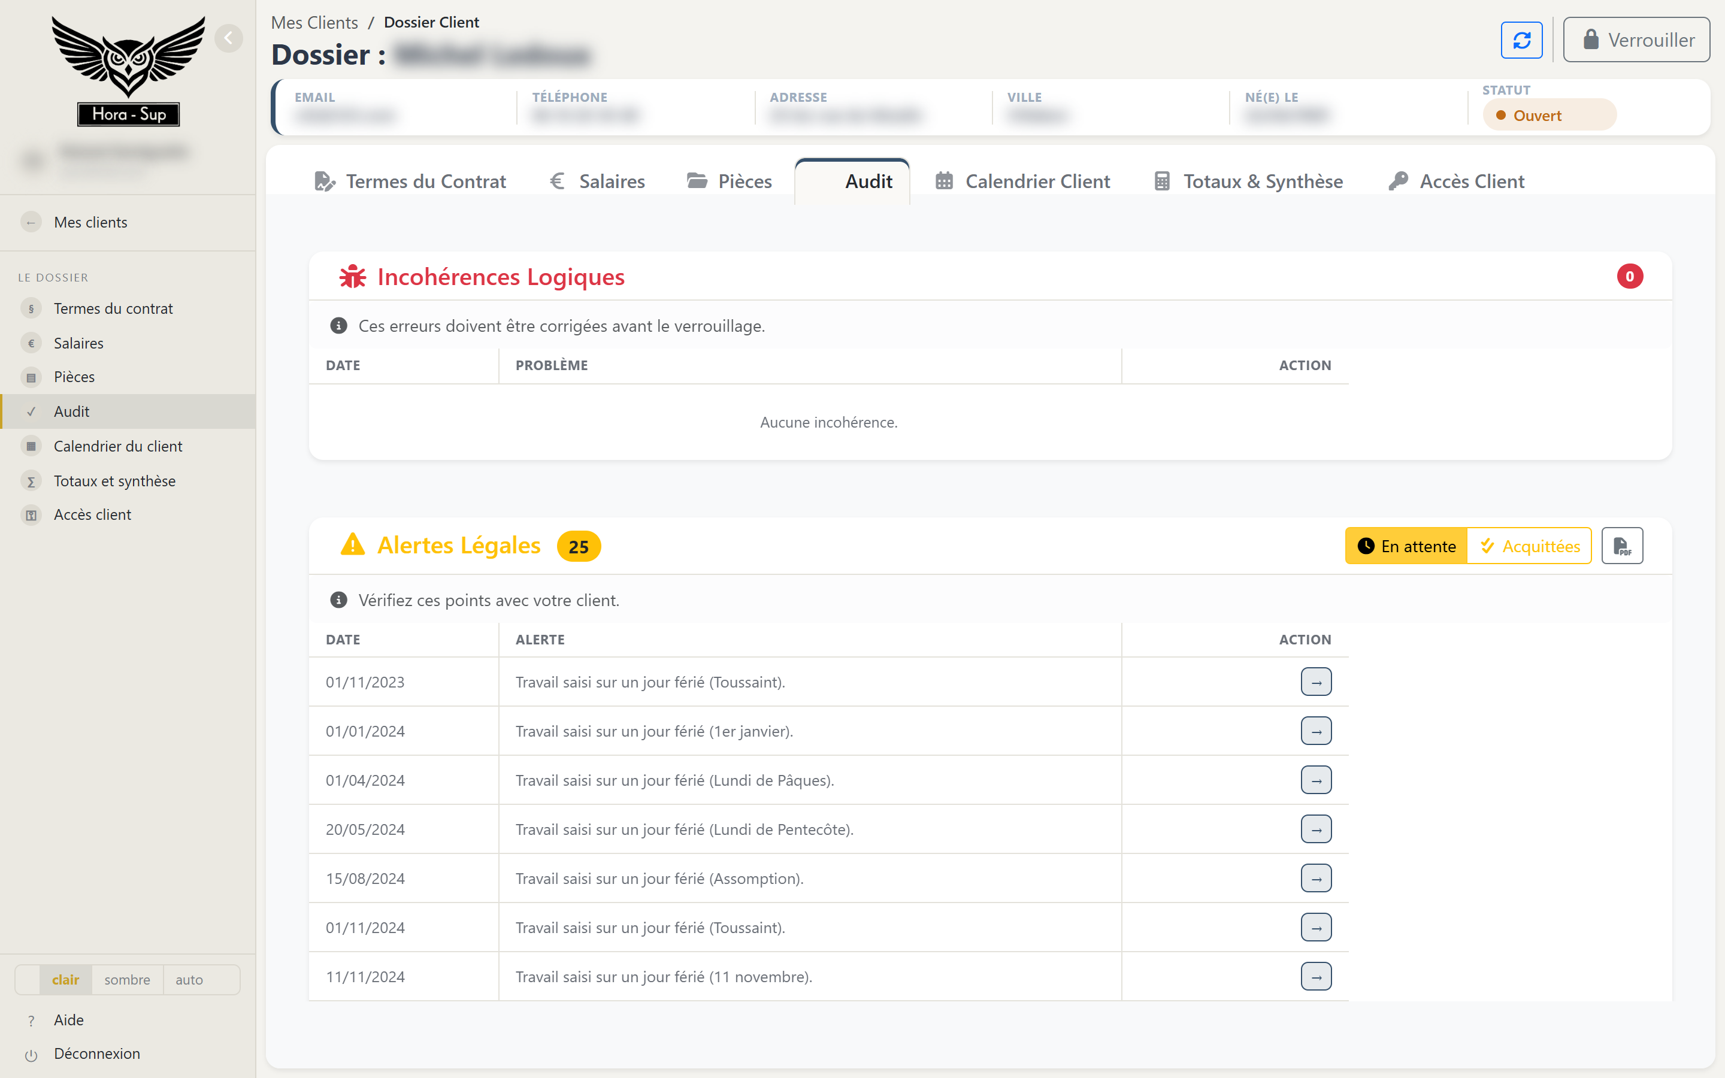
Task: Open the Pièces tab
Action: point(729,181)
